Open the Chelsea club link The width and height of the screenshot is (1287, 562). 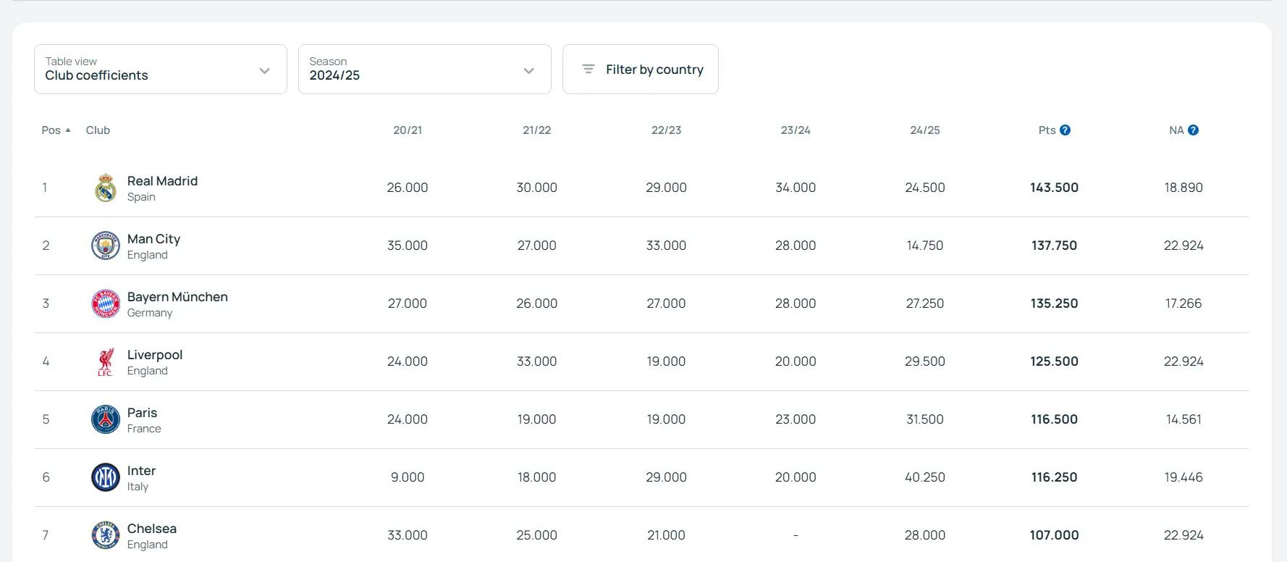click(x=152, y=529)
